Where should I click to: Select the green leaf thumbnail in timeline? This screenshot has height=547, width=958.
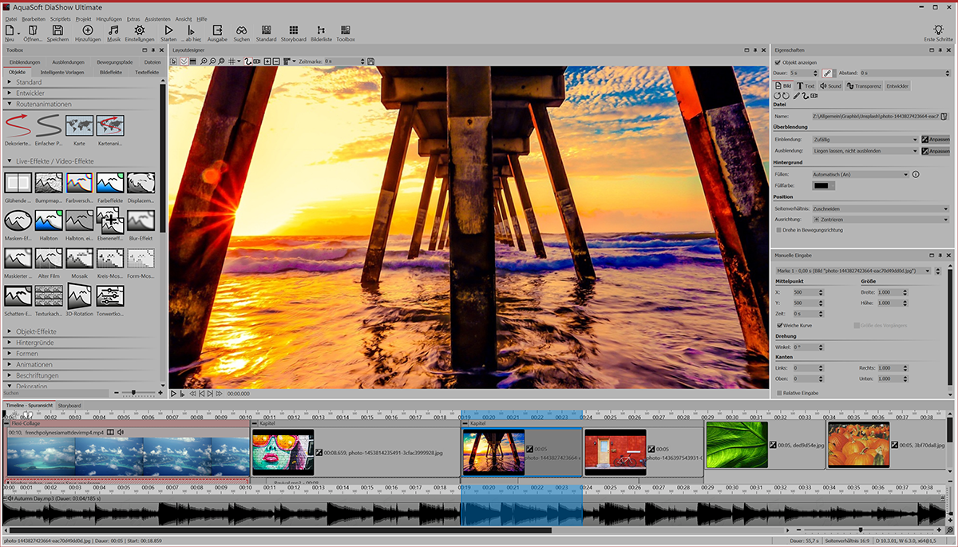coord(736,445)
